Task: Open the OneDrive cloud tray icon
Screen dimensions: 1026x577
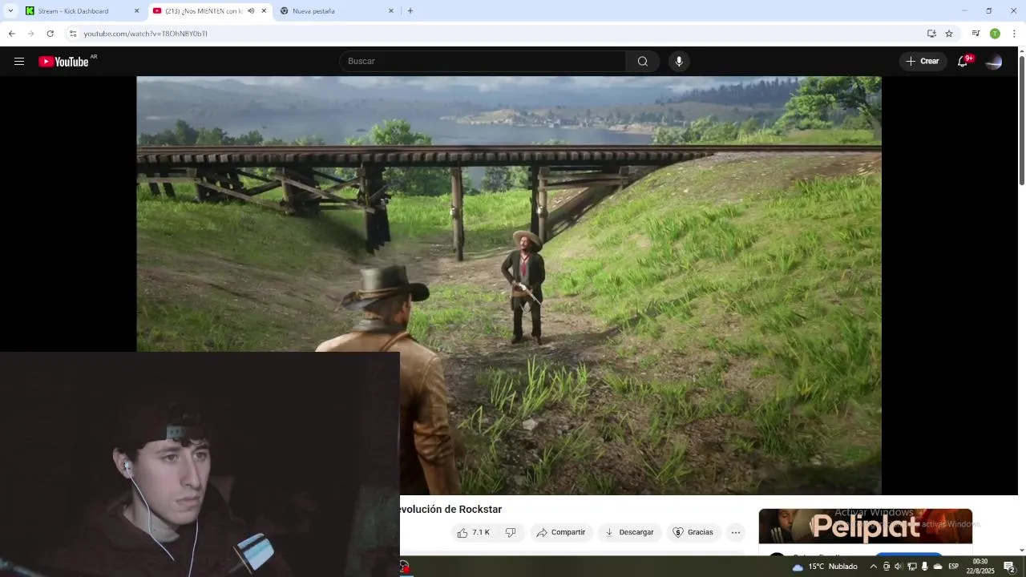Action: point(938,567)
